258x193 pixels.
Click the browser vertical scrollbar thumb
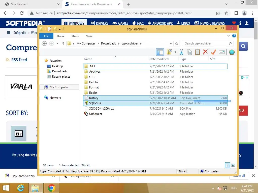(x=256, y=30)
